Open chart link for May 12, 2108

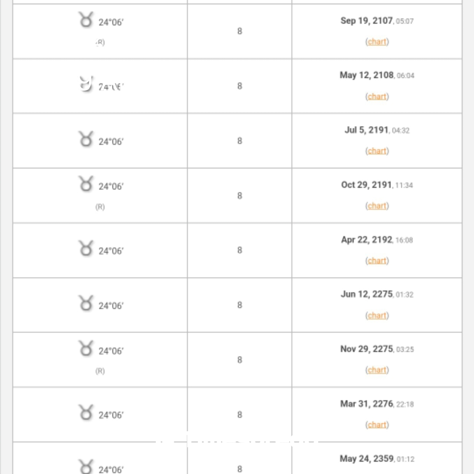point(377,97)
